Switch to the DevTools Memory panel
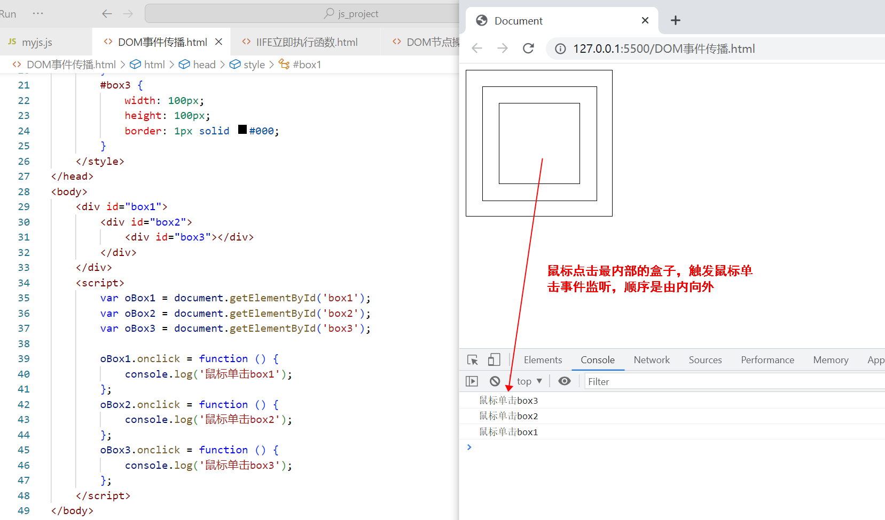The width and height of the screenshot is (885, 520). [x=831, y=360]
